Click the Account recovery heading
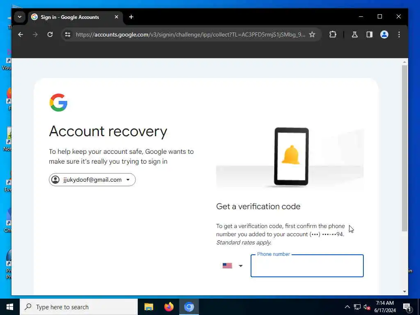420x315 pixels. (108, 132)
